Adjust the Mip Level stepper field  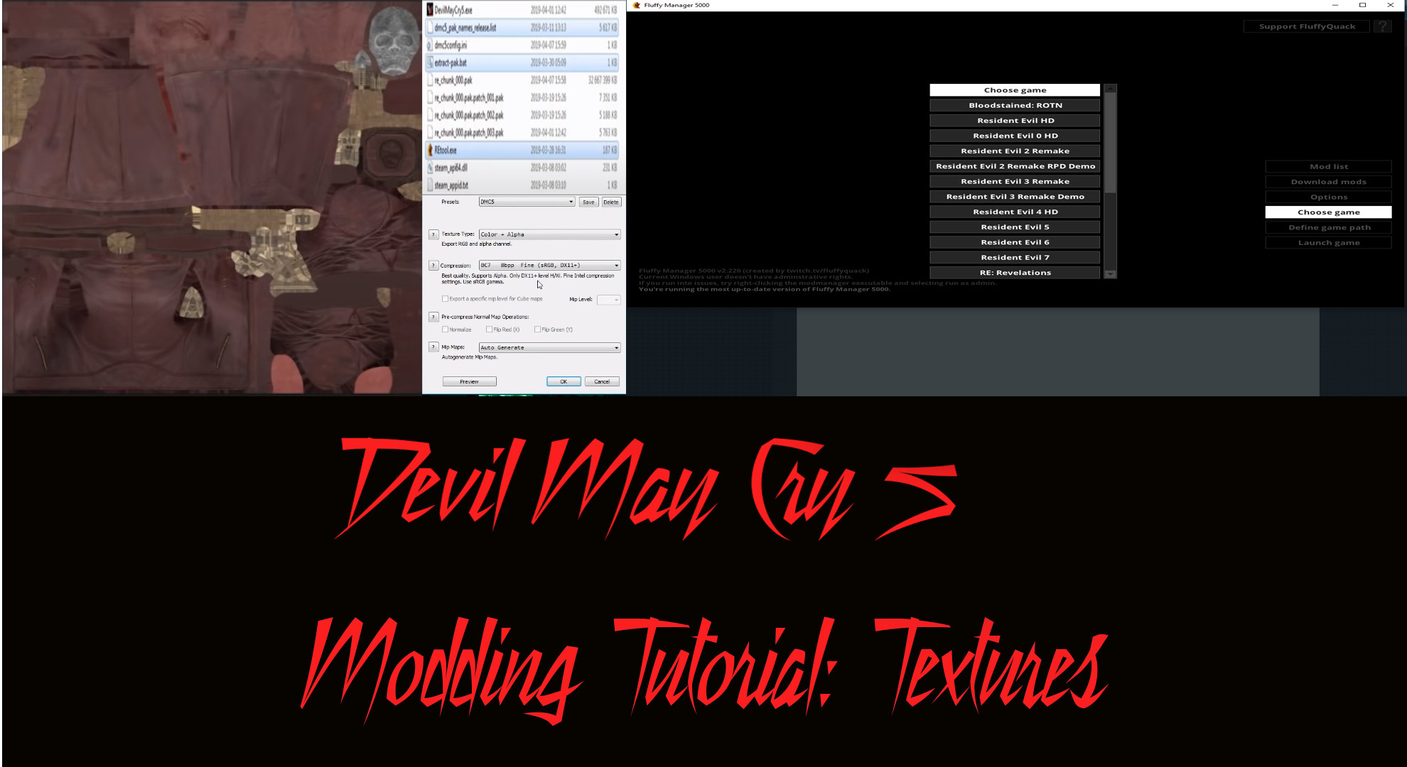608,298
